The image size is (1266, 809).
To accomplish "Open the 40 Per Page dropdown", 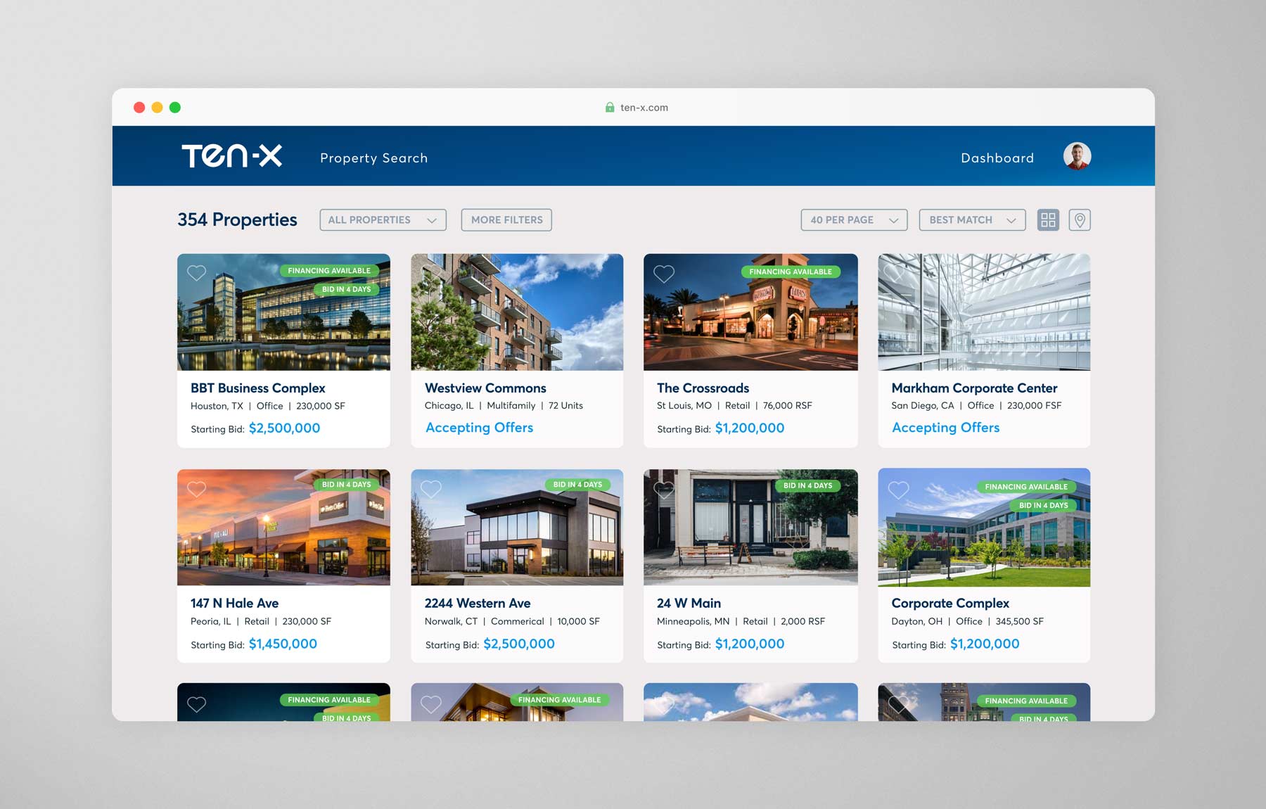I will coord(854,220).
